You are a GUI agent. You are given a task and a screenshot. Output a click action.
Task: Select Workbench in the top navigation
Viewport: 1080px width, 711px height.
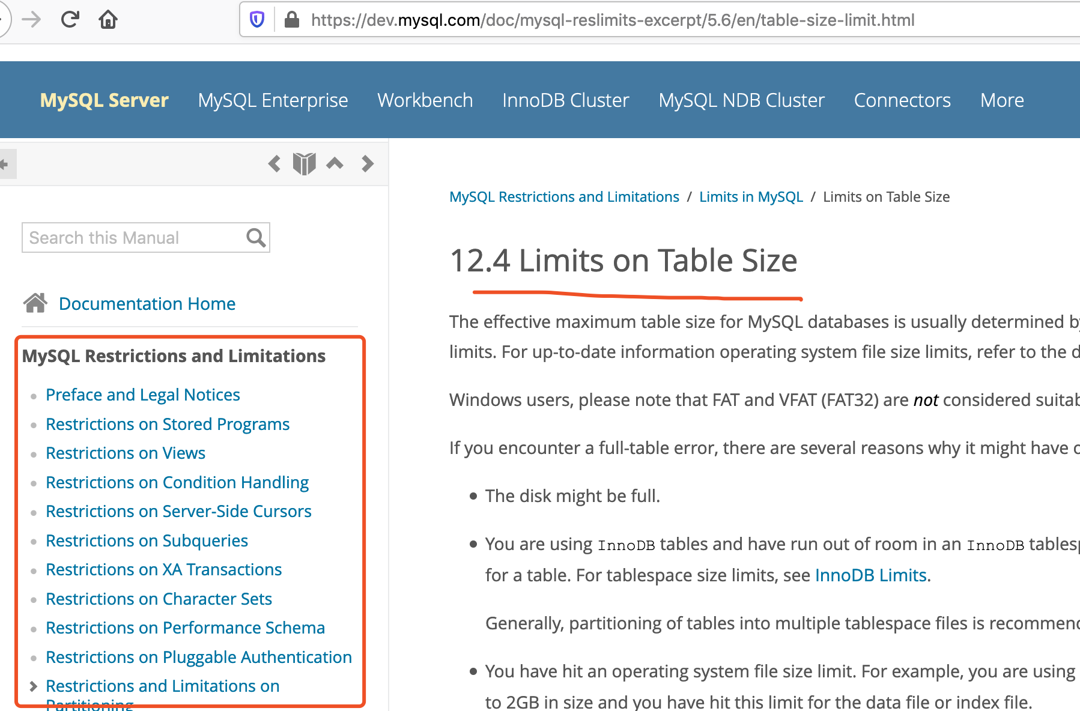[425, 100]
